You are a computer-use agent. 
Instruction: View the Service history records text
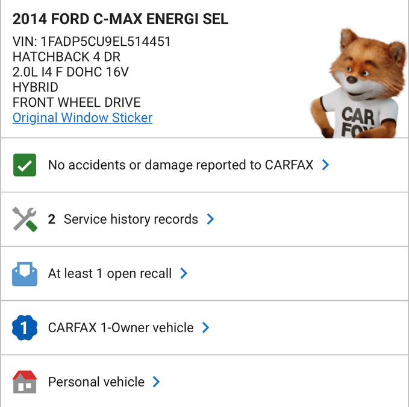tap(131, 219)
